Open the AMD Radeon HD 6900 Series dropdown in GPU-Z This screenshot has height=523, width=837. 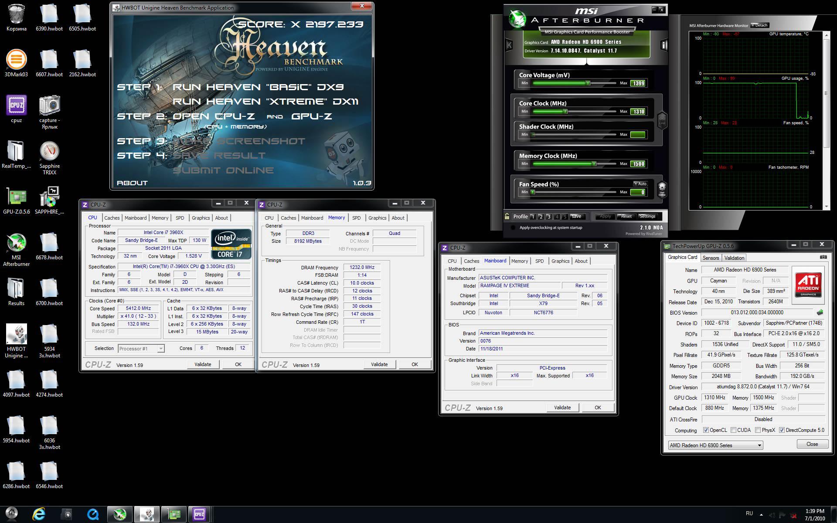715,445
